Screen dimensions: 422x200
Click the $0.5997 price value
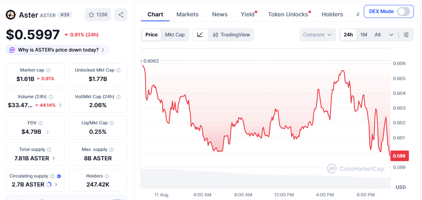pos(33,35)
